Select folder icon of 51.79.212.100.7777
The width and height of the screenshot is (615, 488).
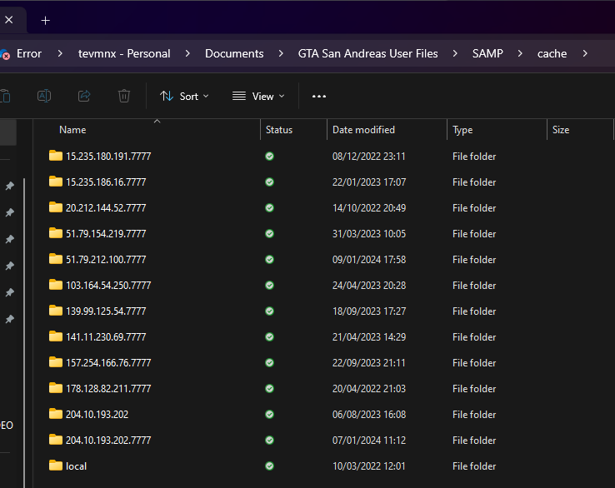[x=56, y=259]
